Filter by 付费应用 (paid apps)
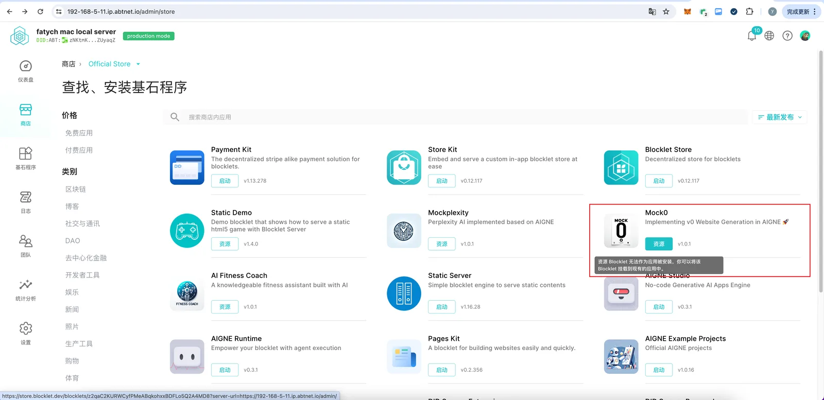The width and height of the screenshot is (824, 400). tap(79, 150)
